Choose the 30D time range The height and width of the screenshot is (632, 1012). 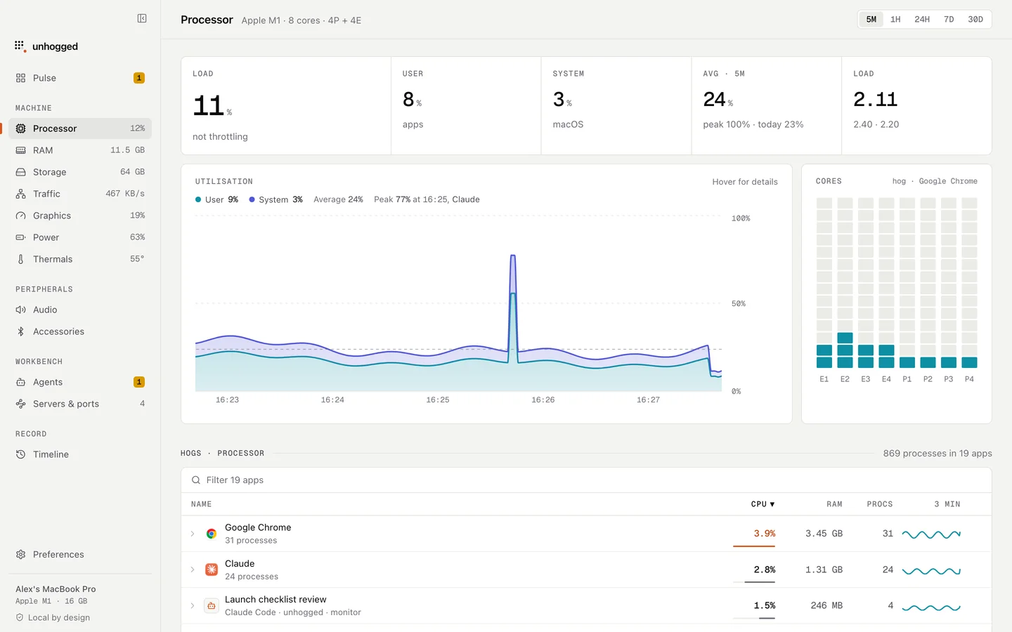coord(975,20)
